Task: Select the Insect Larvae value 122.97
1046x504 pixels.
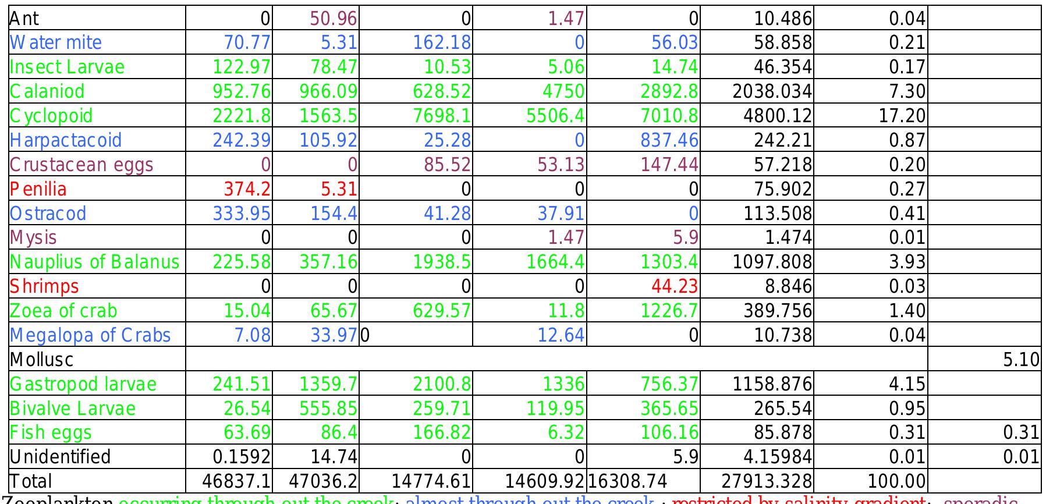Action: click(x=242, y=67)
